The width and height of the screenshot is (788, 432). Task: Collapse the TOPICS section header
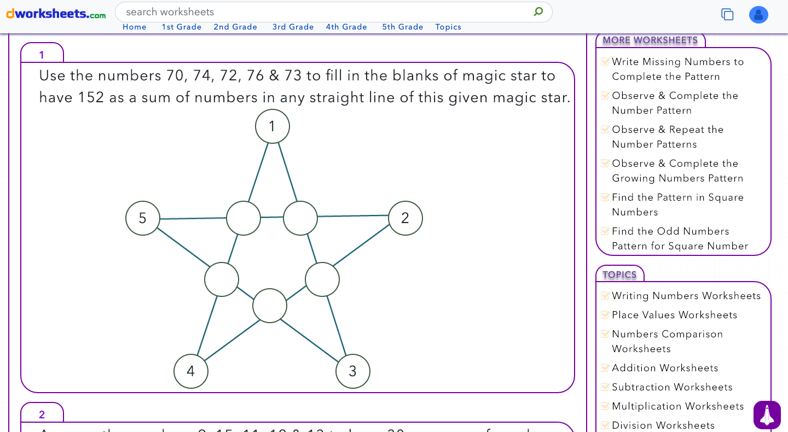[x=620, y=274]
